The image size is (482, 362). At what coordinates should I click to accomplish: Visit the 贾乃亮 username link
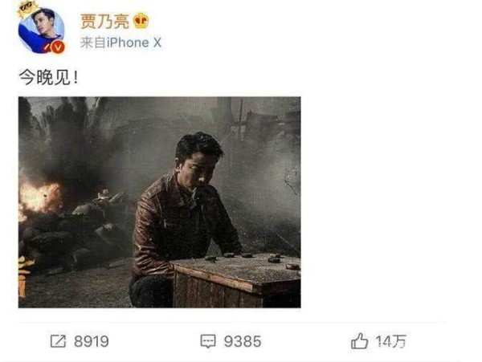tap(104, 21)
